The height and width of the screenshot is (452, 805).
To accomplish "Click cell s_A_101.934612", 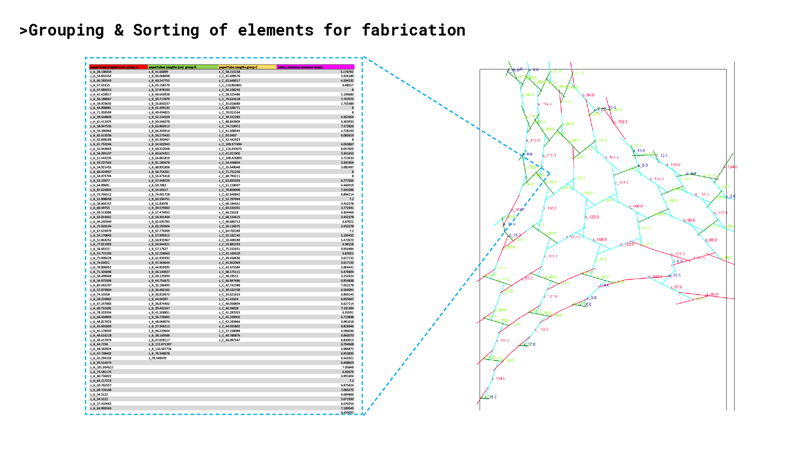I will click(101, 367).
